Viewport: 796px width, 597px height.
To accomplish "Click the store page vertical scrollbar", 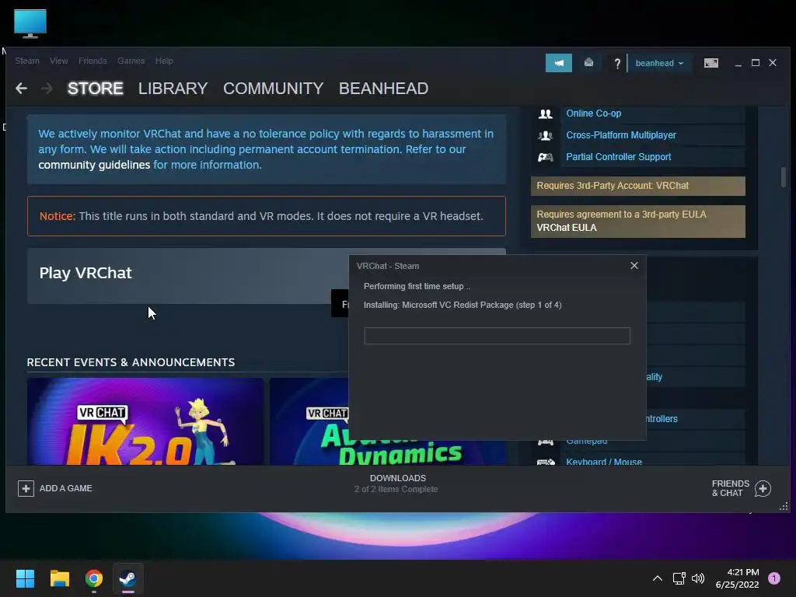I will pos(784,176).
